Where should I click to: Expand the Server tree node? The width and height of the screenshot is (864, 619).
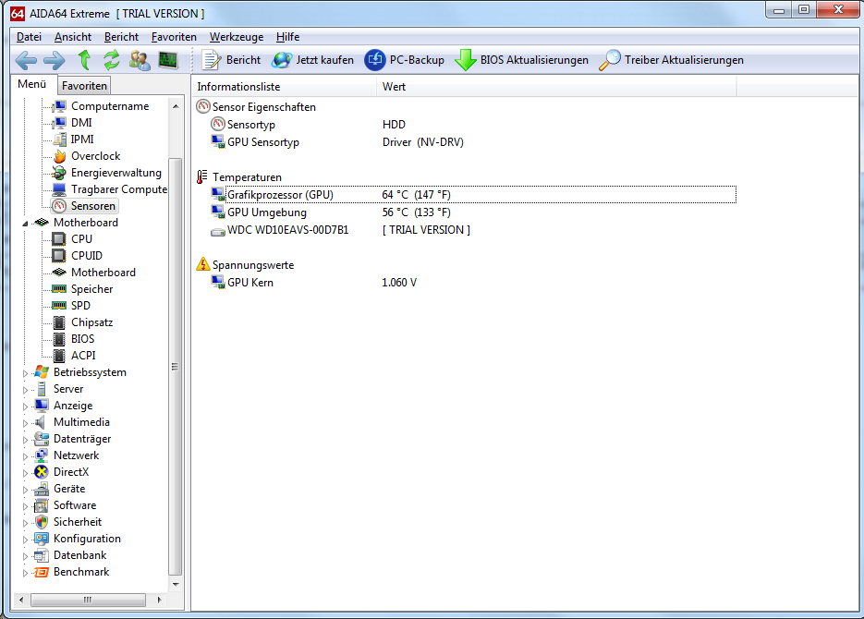click(x=25, y=389)
